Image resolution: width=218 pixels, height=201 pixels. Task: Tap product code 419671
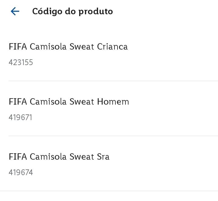tap(20, 117)
